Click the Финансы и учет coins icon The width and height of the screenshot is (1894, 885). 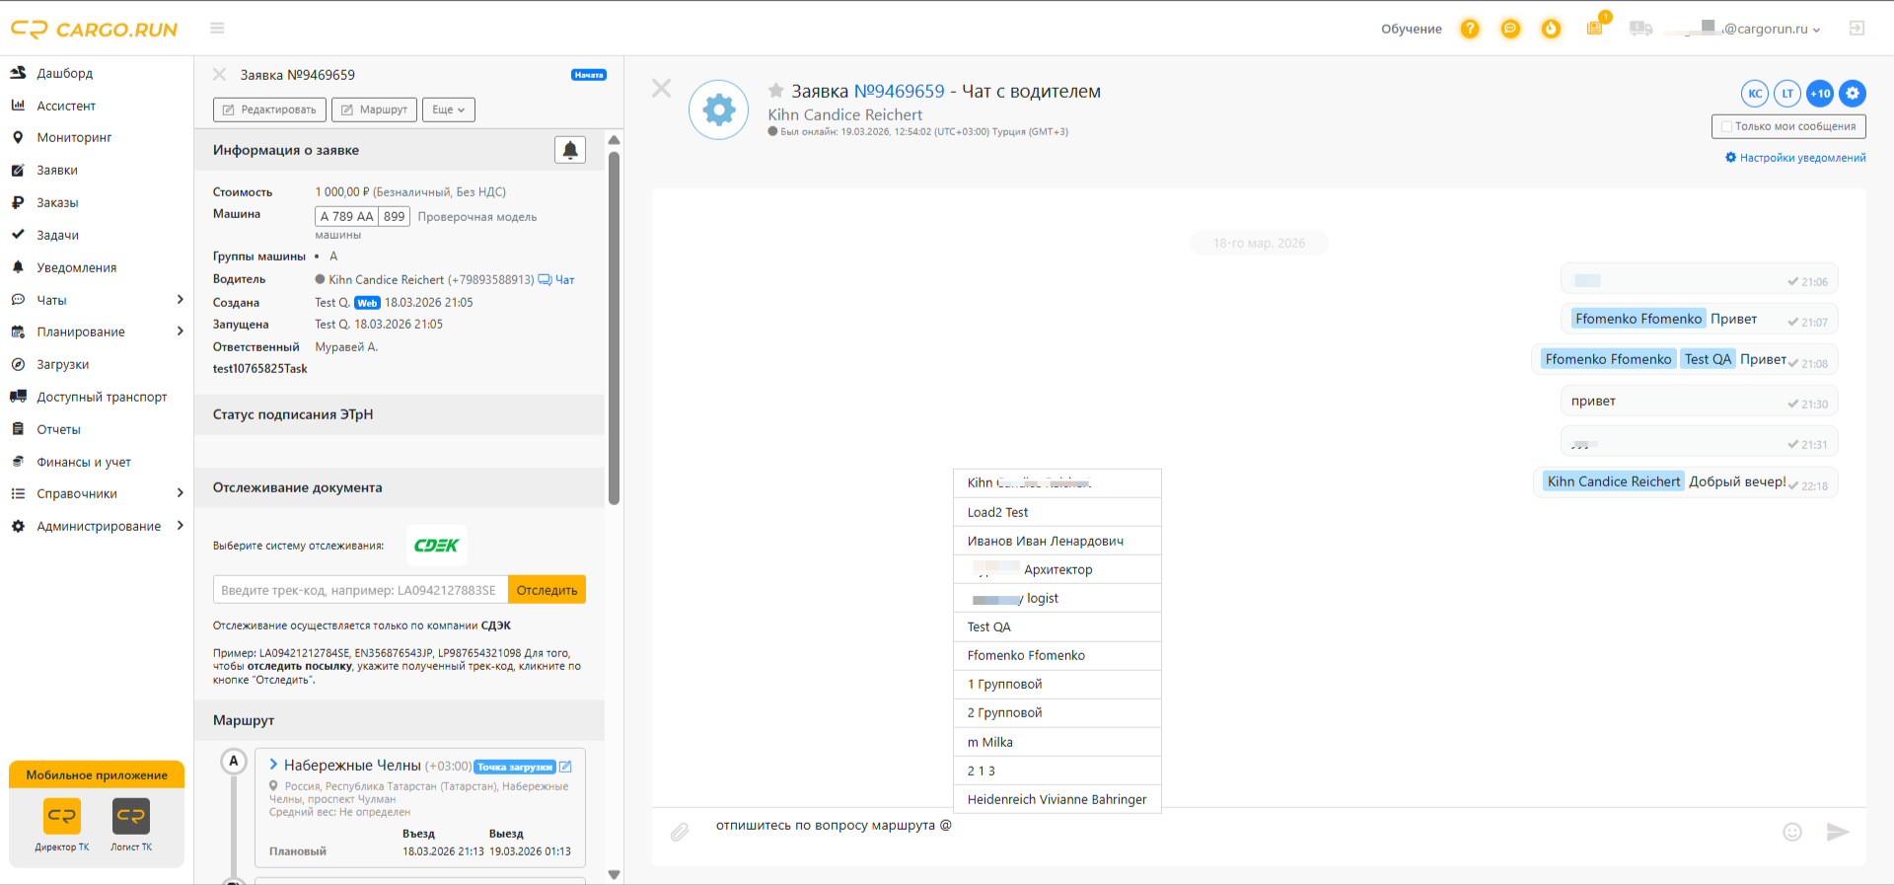tap(18, 462)
